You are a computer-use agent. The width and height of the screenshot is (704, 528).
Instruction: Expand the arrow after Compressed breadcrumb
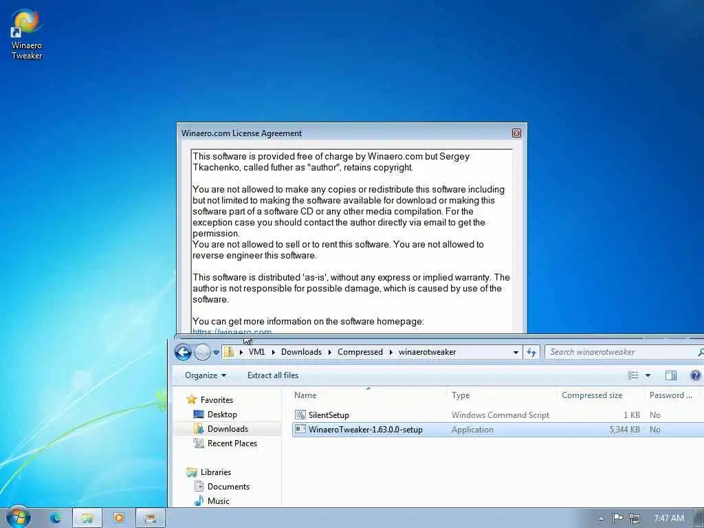pyautogui.click(x=391, y=352)
